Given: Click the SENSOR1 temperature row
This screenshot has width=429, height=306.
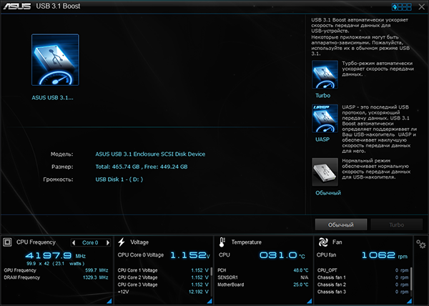Looking at the screenshot, I should click(x=263, y=277).
